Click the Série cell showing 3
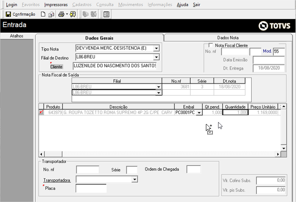Image resolution: width=296 pixels, height=202 pixels. click(202, 87)
